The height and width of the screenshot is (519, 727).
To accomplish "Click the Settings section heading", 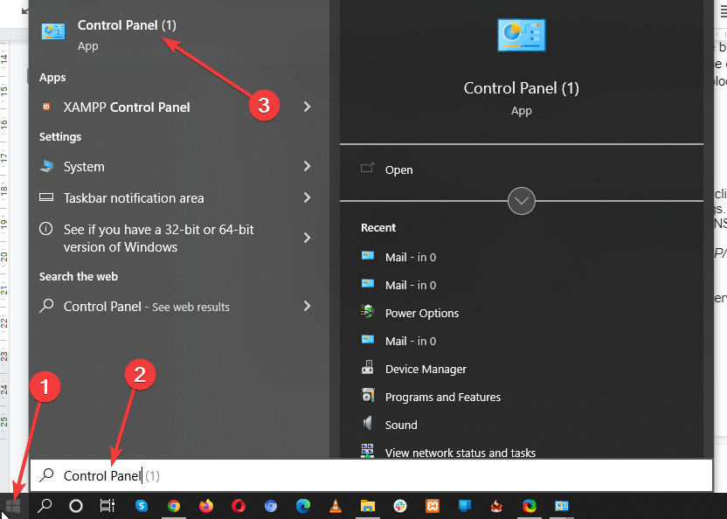I will pyautogui.click(x=60, y=137).
